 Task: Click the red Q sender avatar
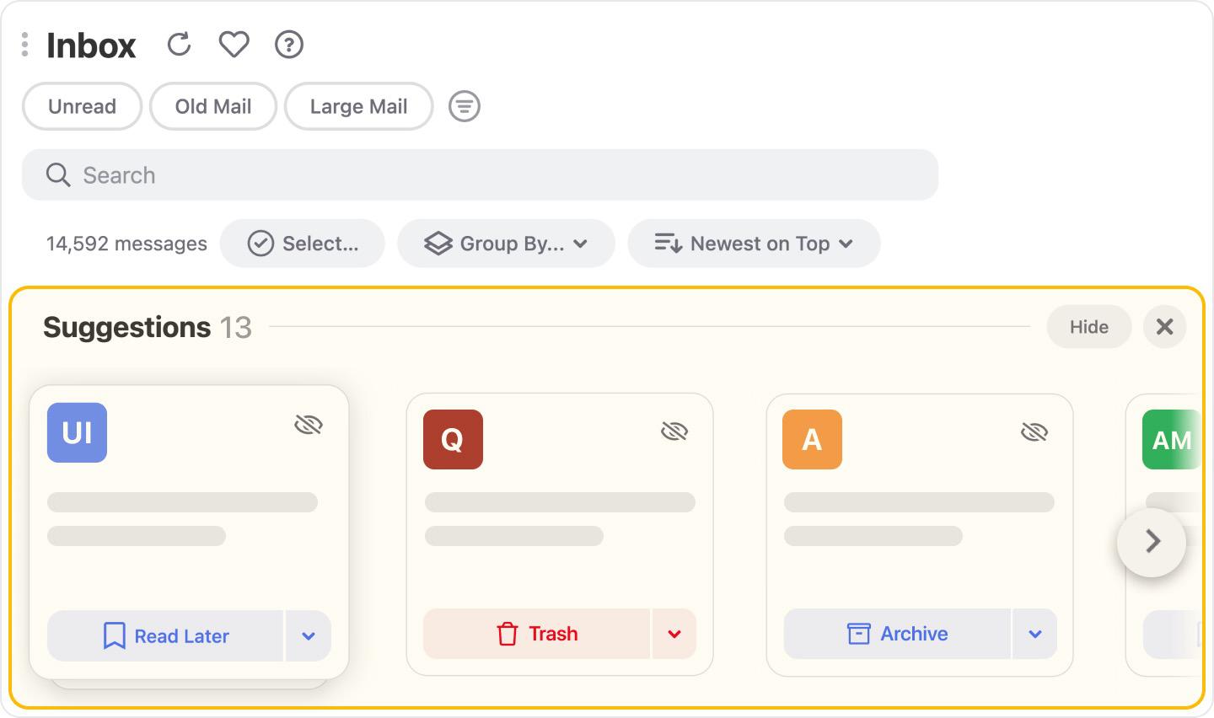pos(453,439)
